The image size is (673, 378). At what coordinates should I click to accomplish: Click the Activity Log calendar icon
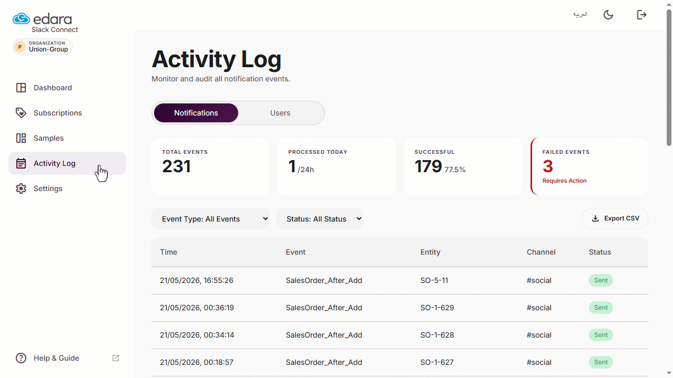(x=21, y=163)
